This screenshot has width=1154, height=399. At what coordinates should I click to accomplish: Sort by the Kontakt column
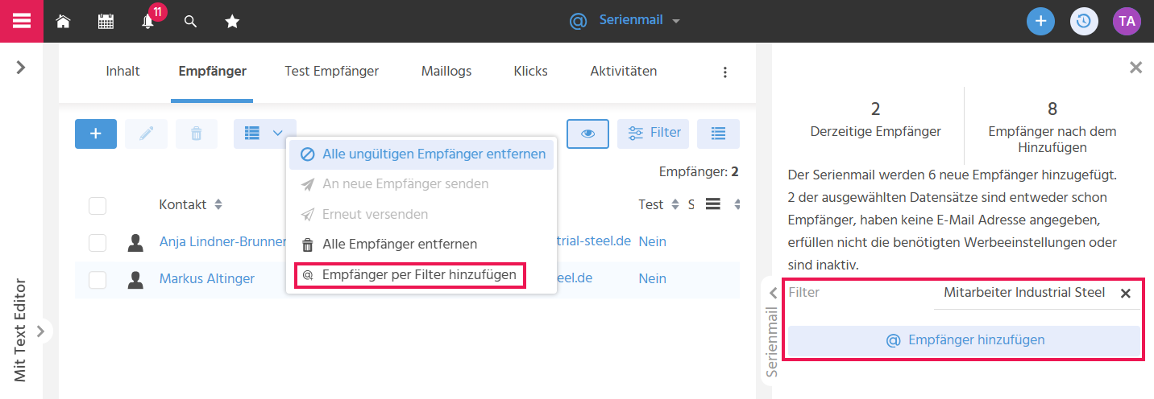tap(190, 205)
